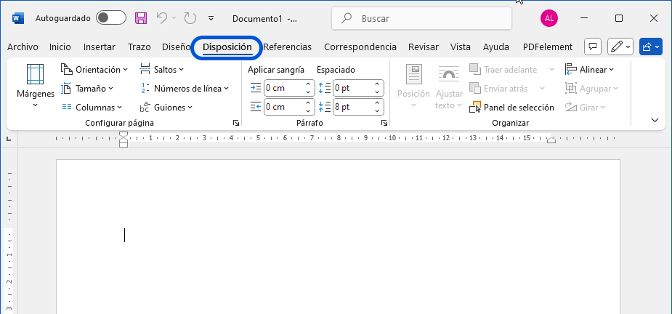672x314 pixels.
Task: Open the Columnas dropdown
Action: [92, 108]
